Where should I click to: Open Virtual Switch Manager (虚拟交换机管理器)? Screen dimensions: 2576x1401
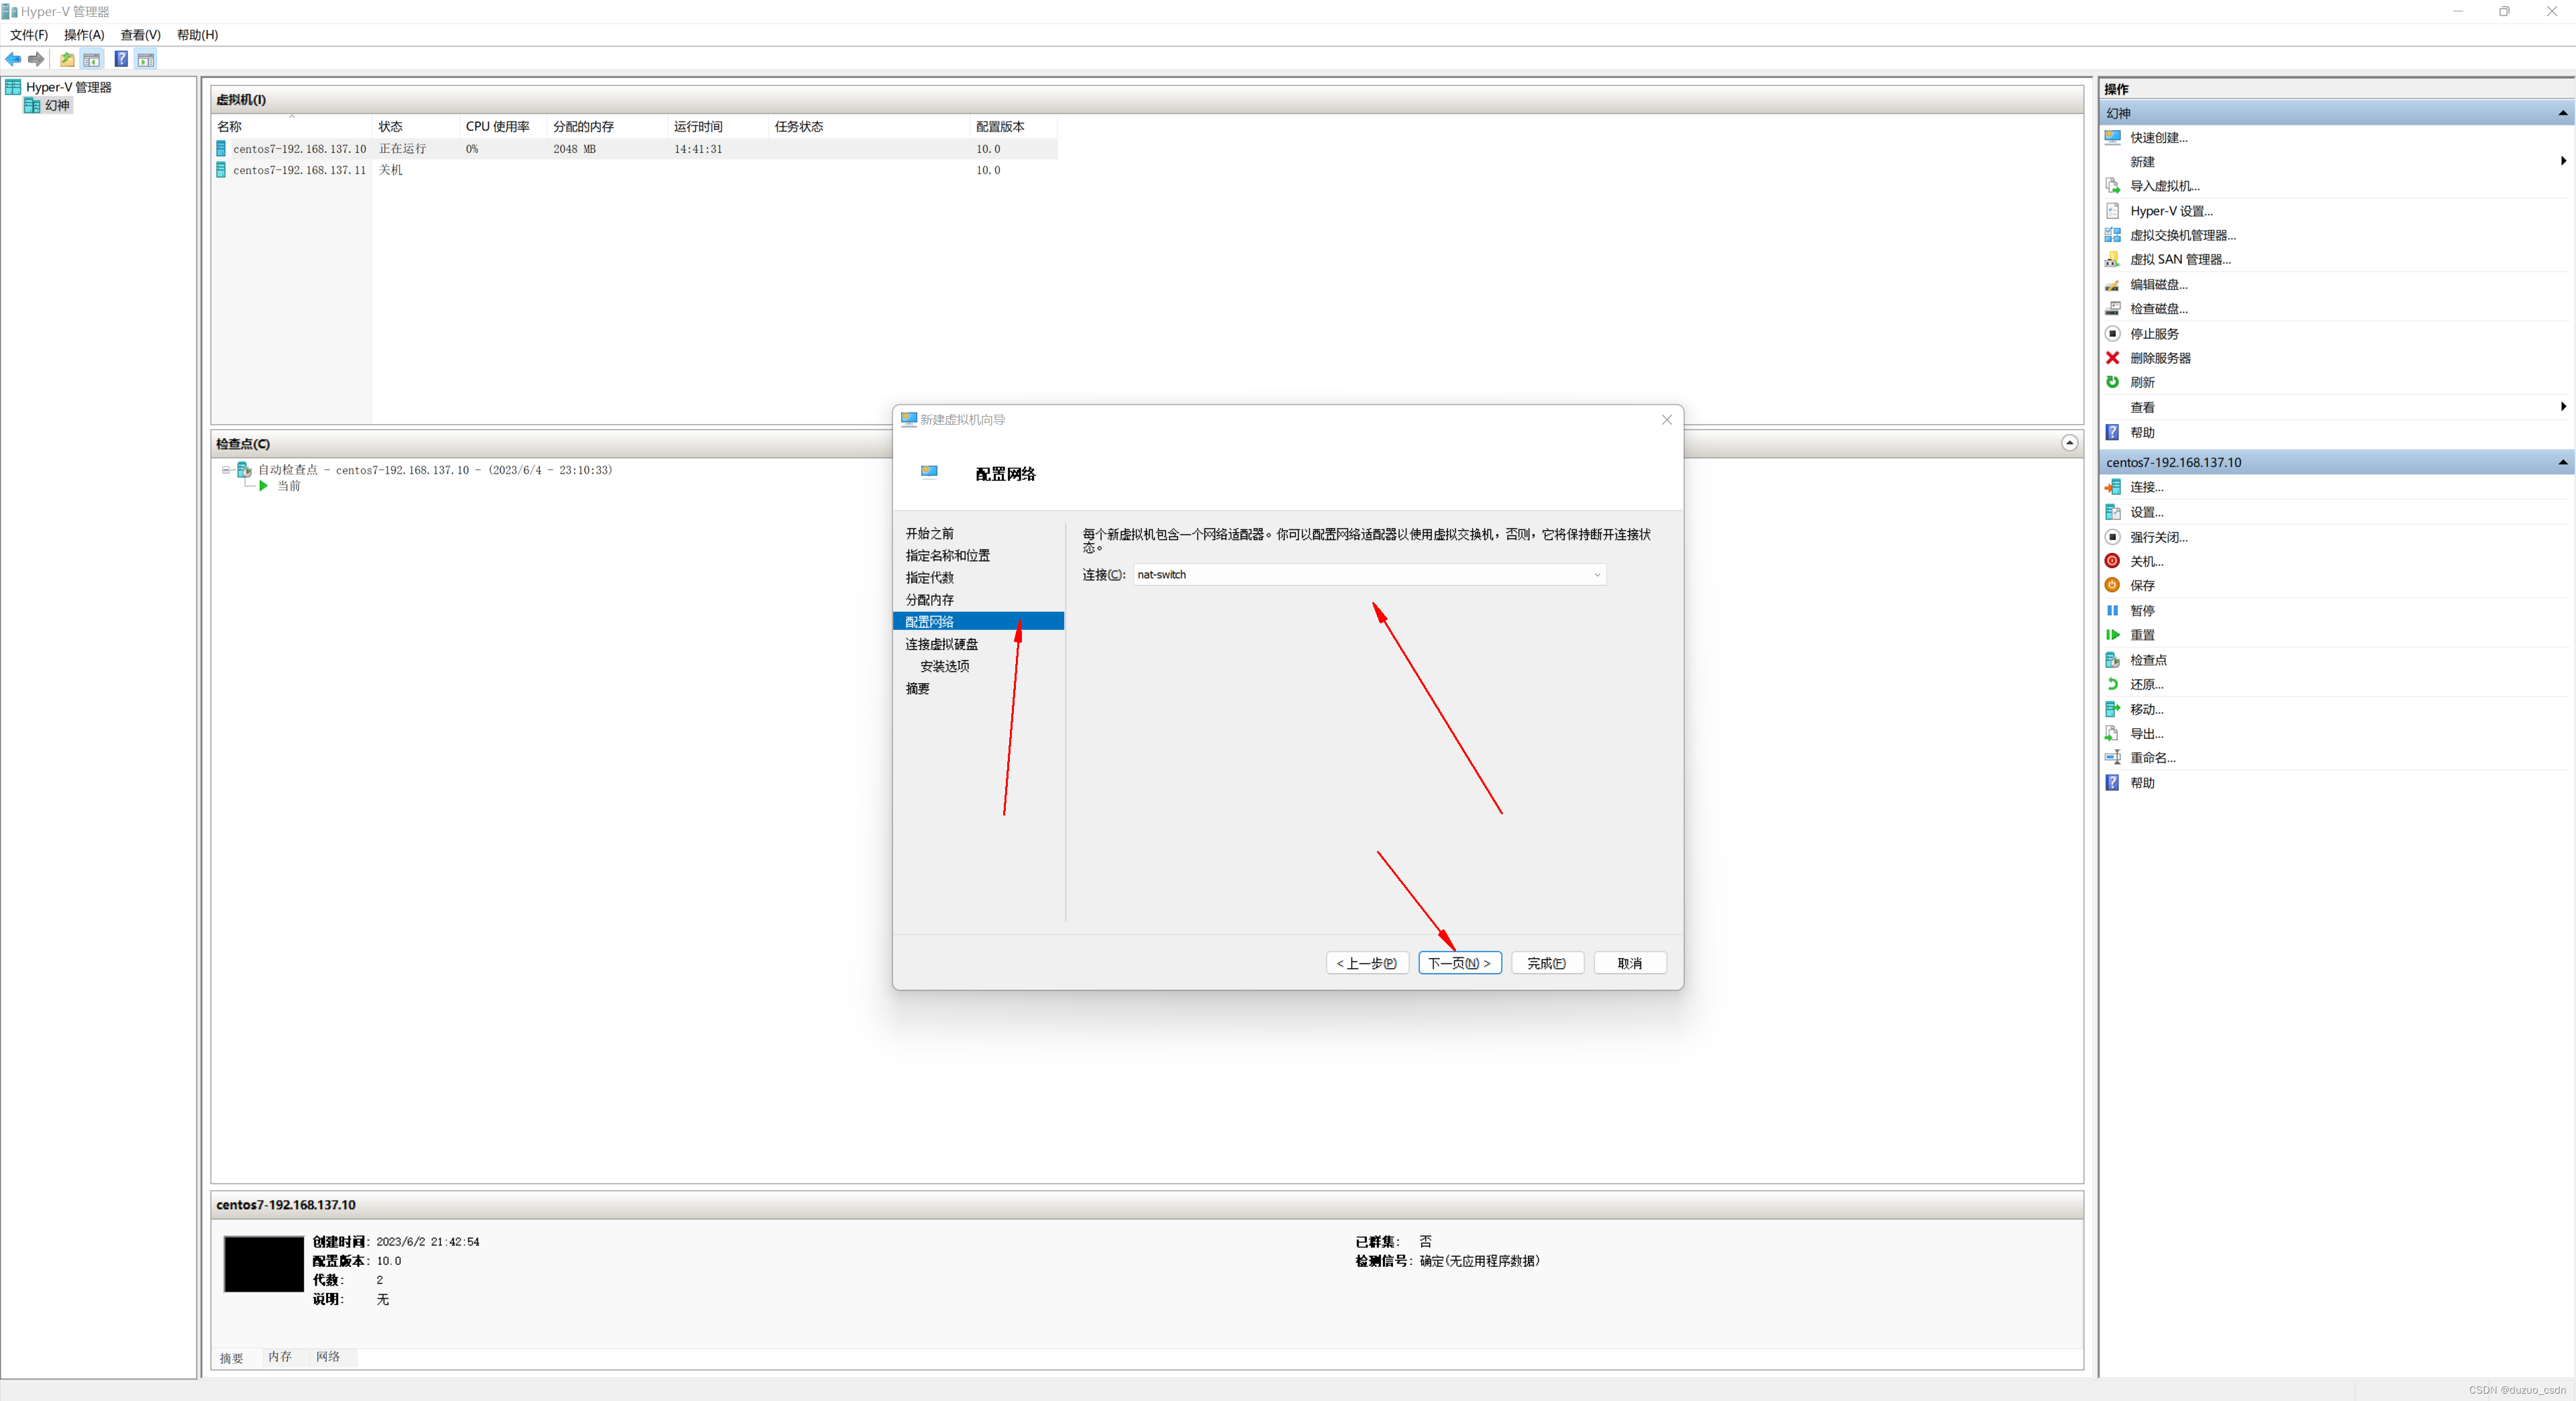coord(2182,235)
